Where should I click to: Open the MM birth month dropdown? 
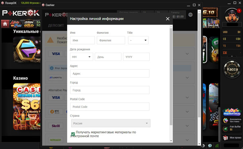(81, 57)
